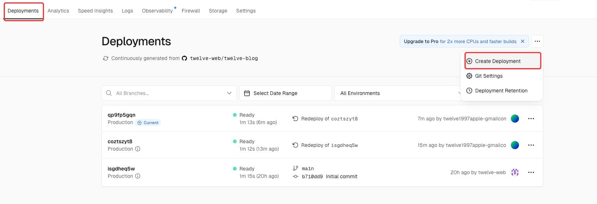Viewport: 597px width, 204px height.
Task: Open the Storage tab
Action: pos(218,11)
